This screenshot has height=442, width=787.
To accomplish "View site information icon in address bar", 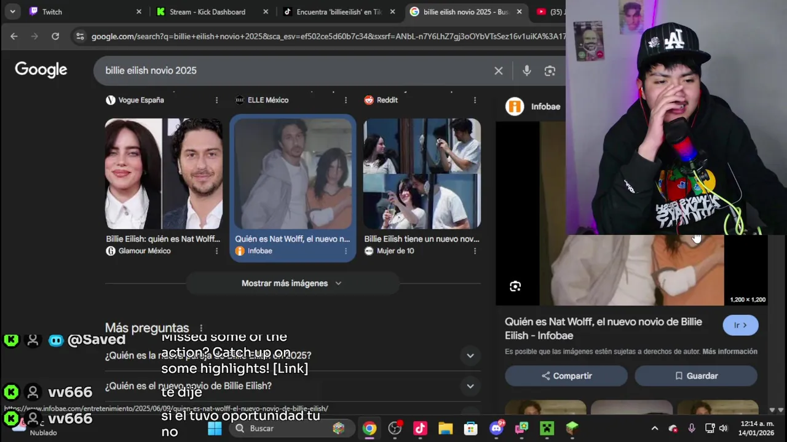I will pyautogui.click(x=80, y=36).
